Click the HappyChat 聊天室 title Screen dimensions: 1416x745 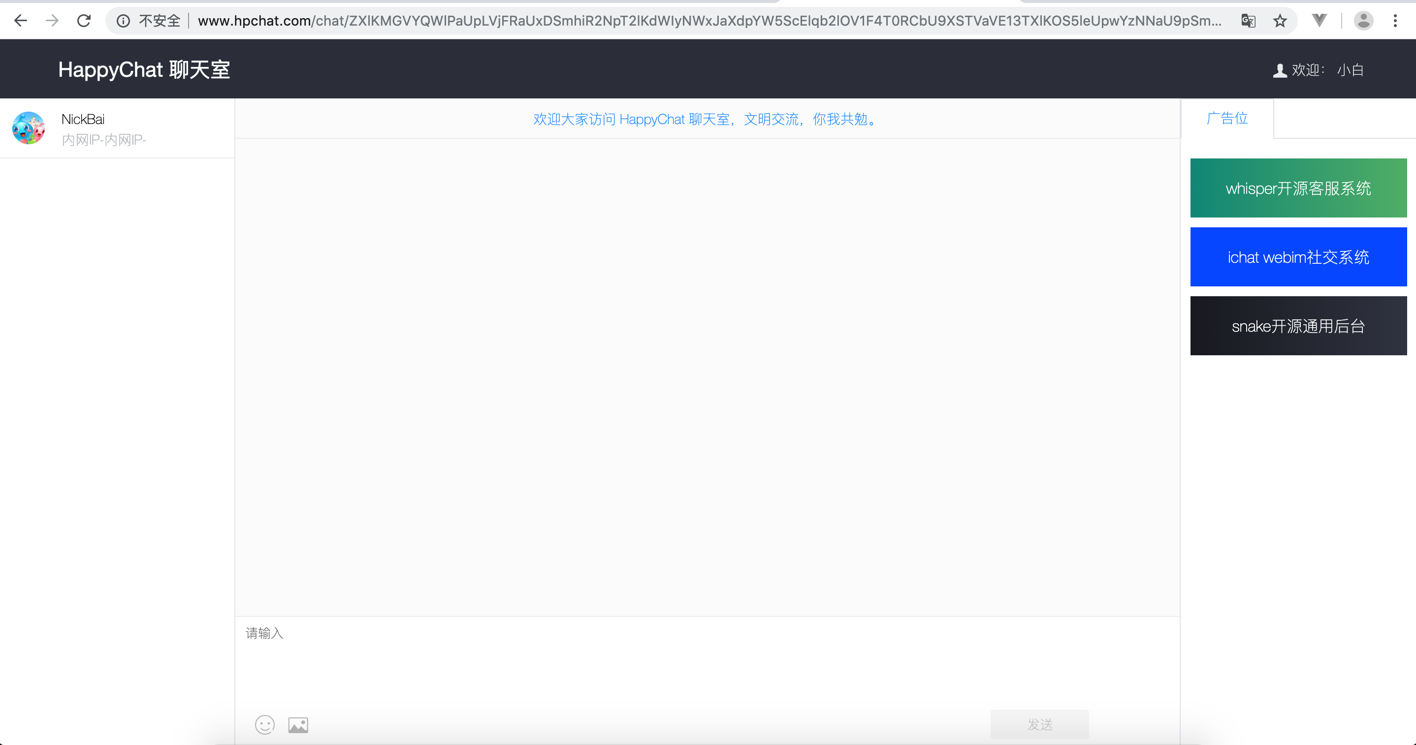pos(144,70)
